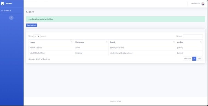Click the Showing 1 to 2 entries text
Screen dimensions: 208x106
[x=39, y=59]
